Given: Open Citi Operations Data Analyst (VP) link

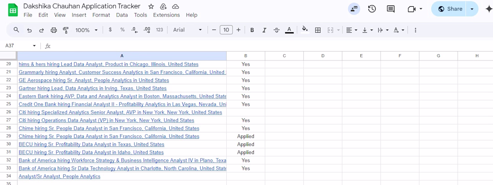Looking at the screenshot, I should point(106,120).
